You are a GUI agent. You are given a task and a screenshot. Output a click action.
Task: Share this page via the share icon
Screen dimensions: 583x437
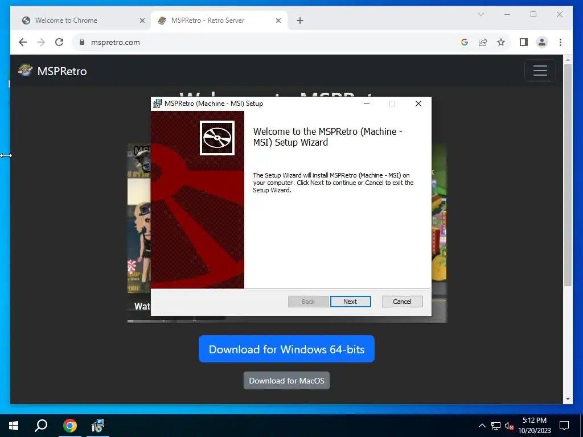pos(483,42)
